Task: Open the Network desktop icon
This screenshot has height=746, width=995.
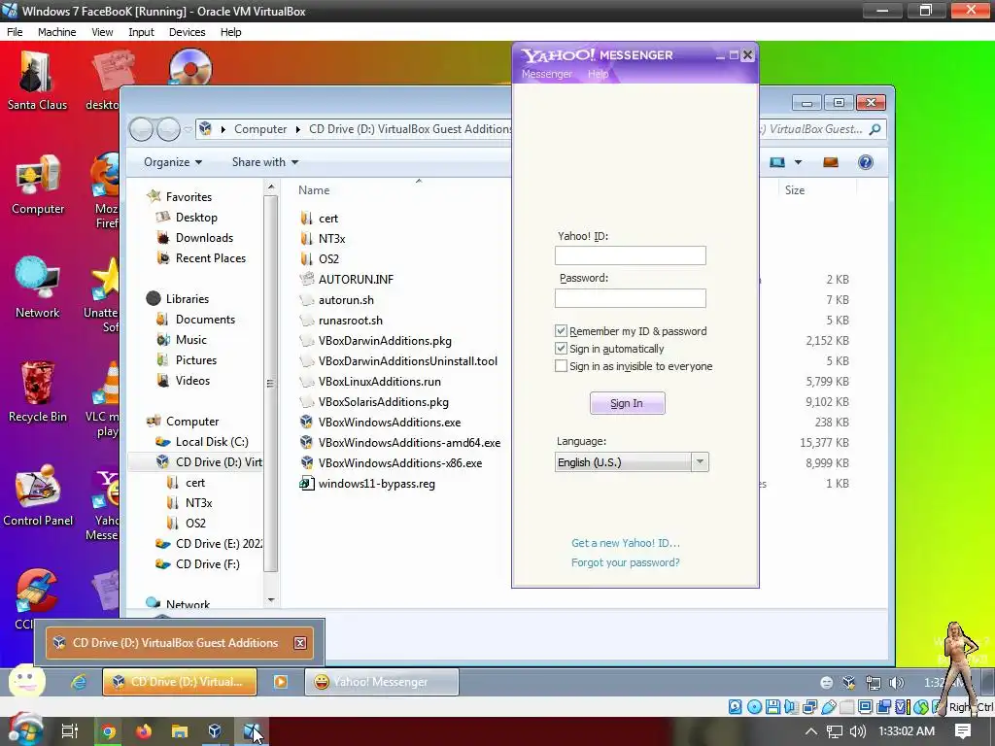Action: (38, 288)
